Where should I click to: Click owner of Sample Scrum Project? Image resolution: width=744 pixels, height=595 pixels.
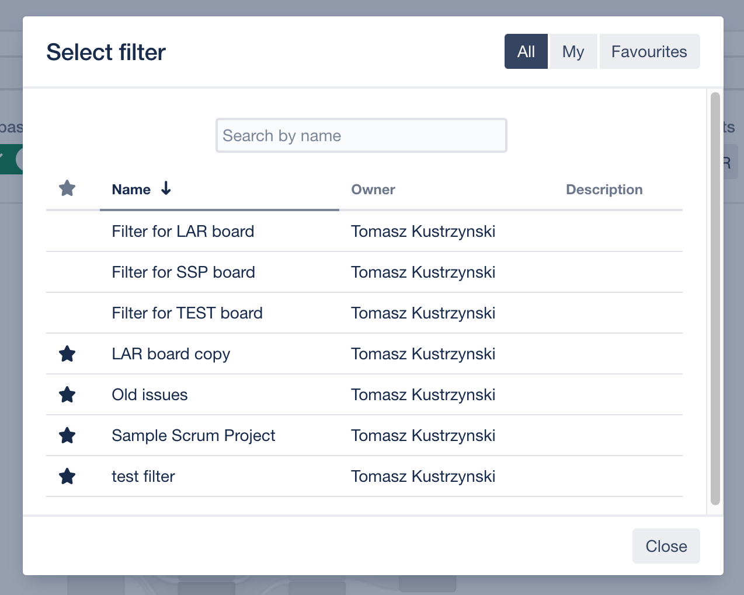423,436
